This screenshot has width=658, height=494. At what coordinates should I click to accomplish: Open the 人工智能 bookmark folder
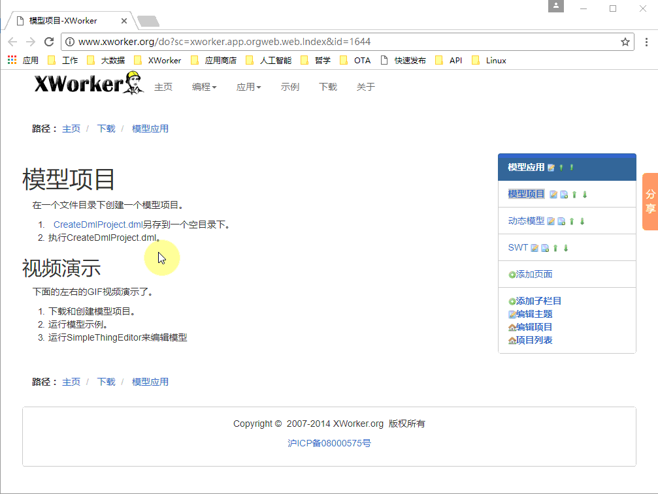pos(269,60)
